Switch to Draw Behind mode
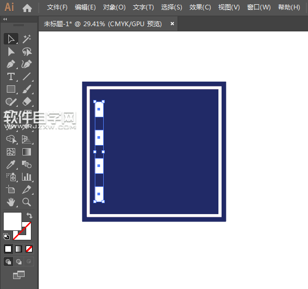308x289 pixels. [19, 262]
